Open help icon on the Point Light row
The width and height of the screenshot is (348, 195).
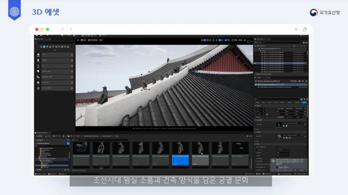pyautogui.click(x=72, y=71)
